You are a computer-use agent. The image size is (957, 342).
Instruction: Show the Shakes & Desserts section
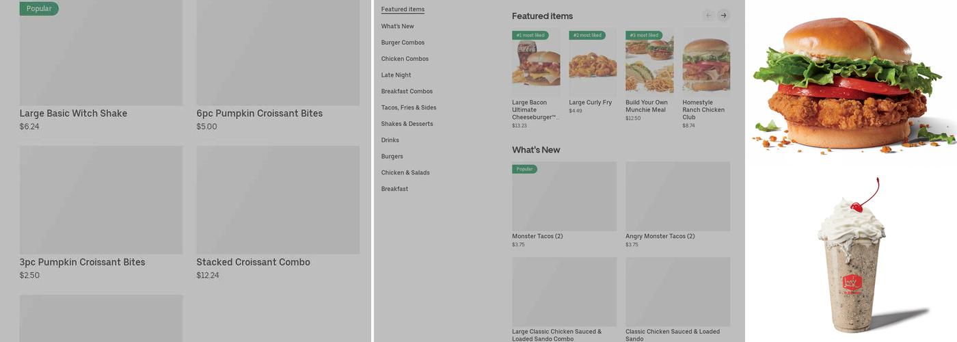click(407, 124)
